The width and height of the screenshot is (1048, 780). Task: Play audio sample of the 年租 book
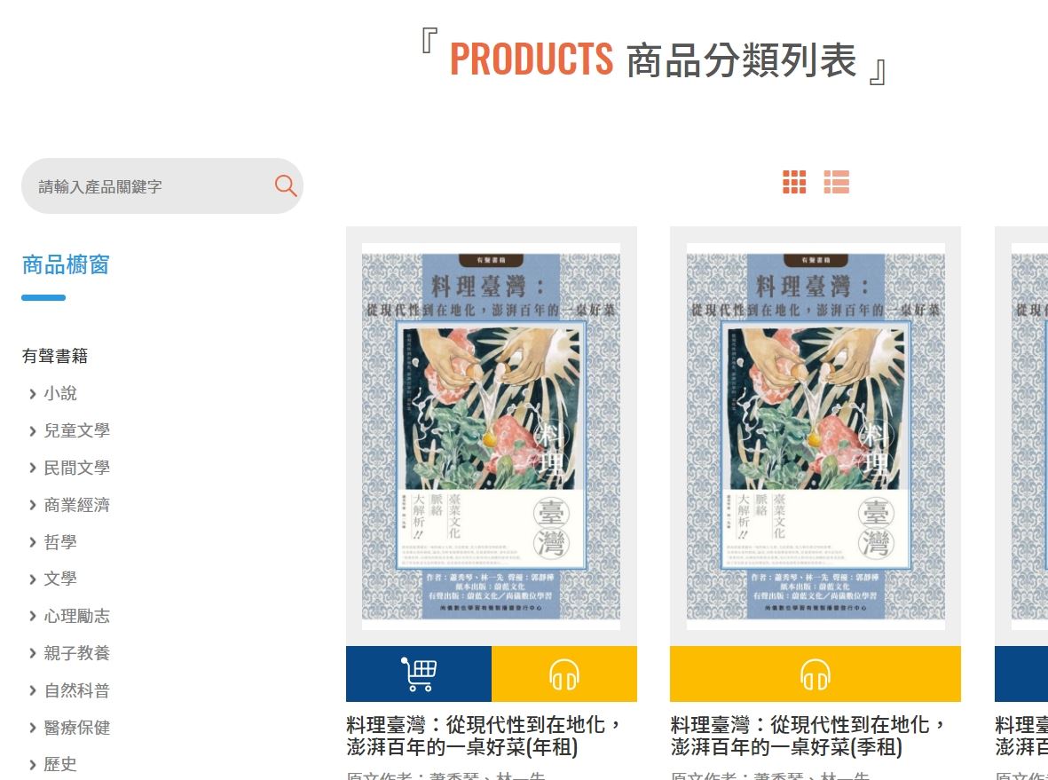[564, 674]
